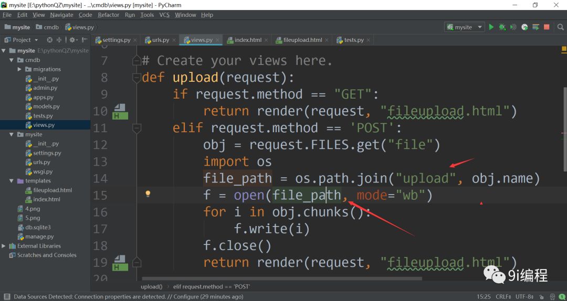Close the views.py editor tab
The width and height of the screenshot is (567, 301).
point(217,40)
